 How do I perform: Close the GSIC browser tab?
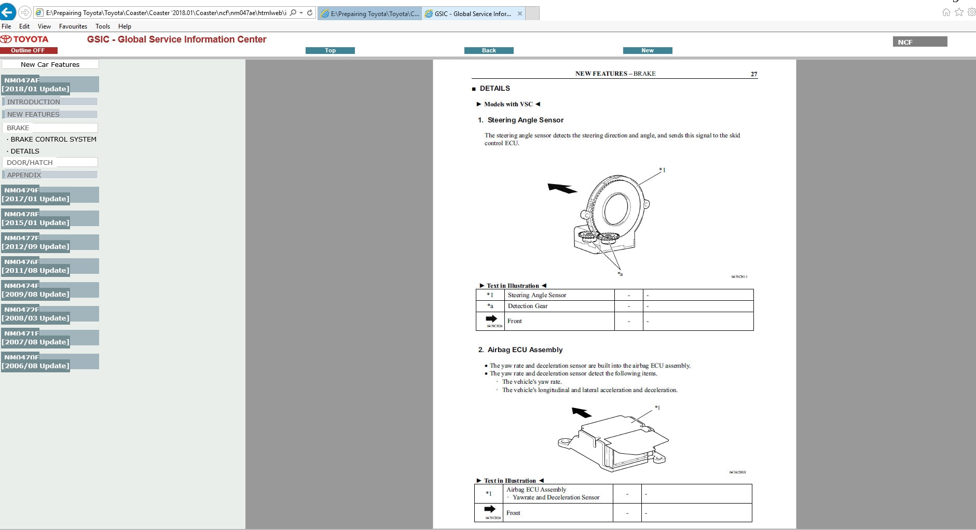click(x=520, y=13)
